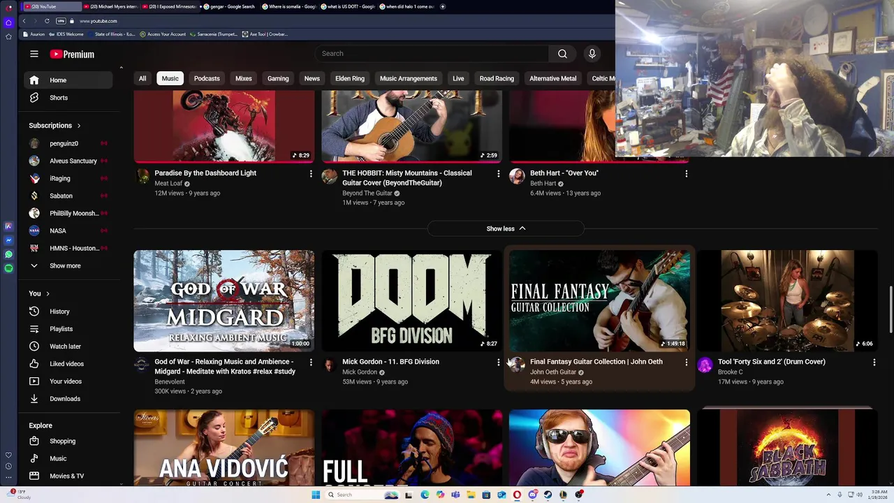Open more options for BFG Division video
894x503 pixels.
click(x=499, y=362)
